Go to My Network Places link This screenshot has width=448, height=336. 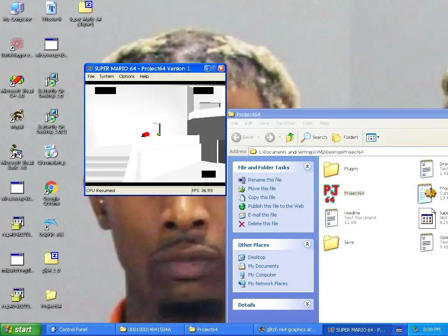(x=268, y=283)
